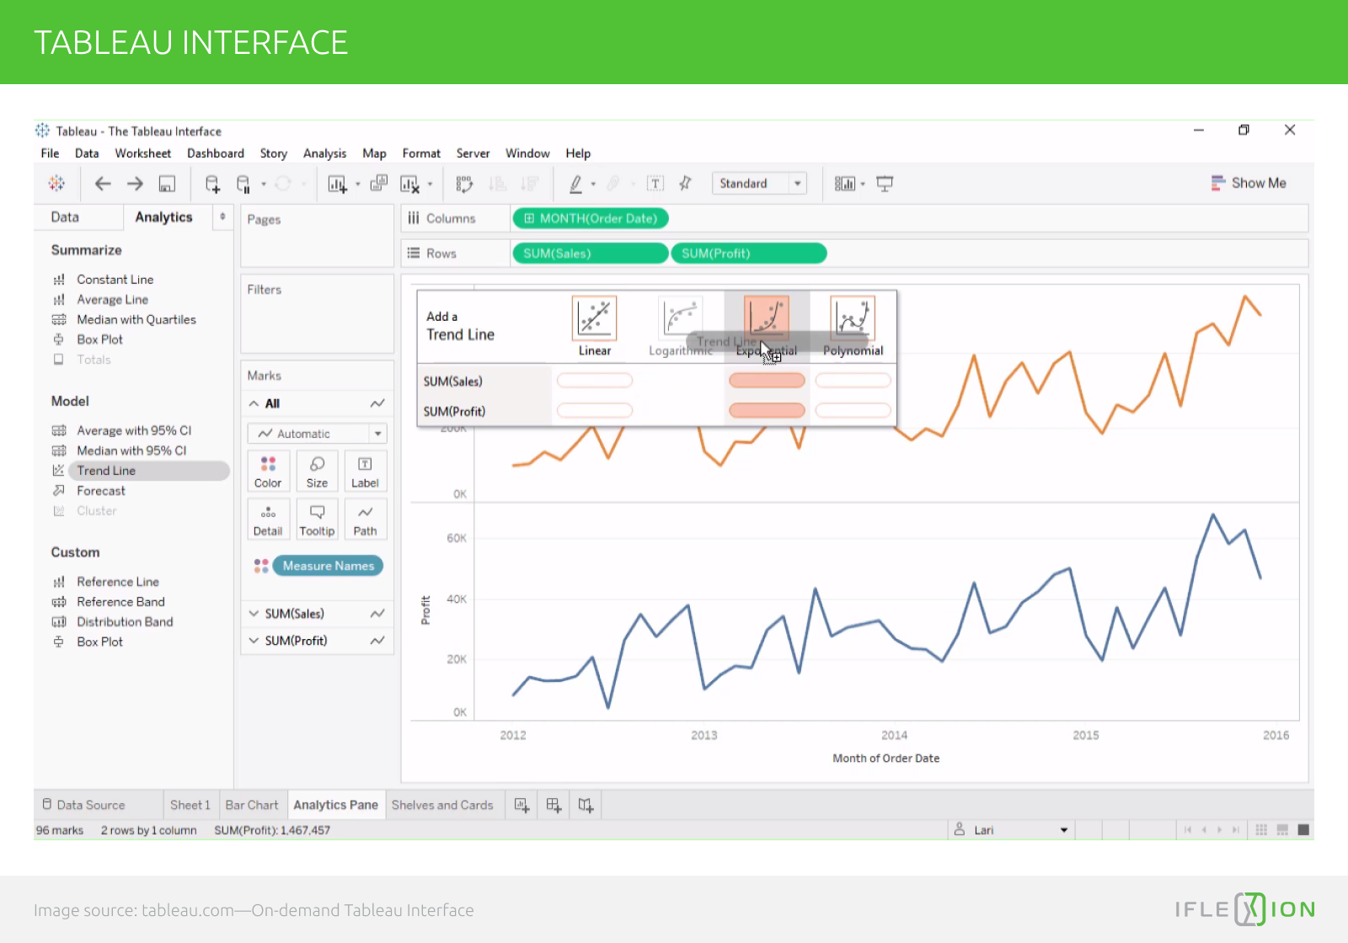
Task: Click the New Story tab icon
Action: [586, 805]
